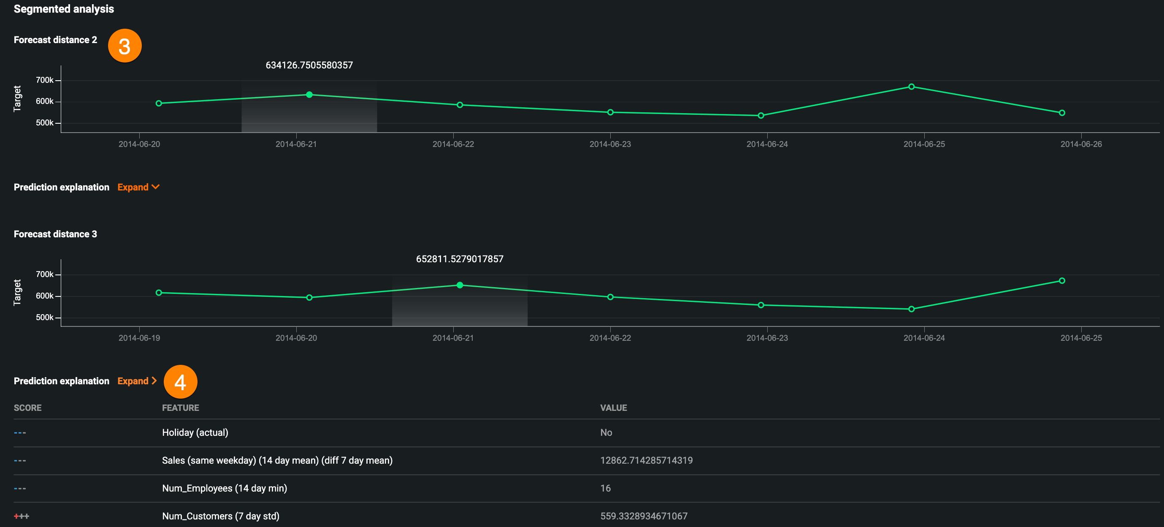Click the last data point in Forecast distance 3 chart
Screen dimensions: 1164x527
coord(1062,281)
